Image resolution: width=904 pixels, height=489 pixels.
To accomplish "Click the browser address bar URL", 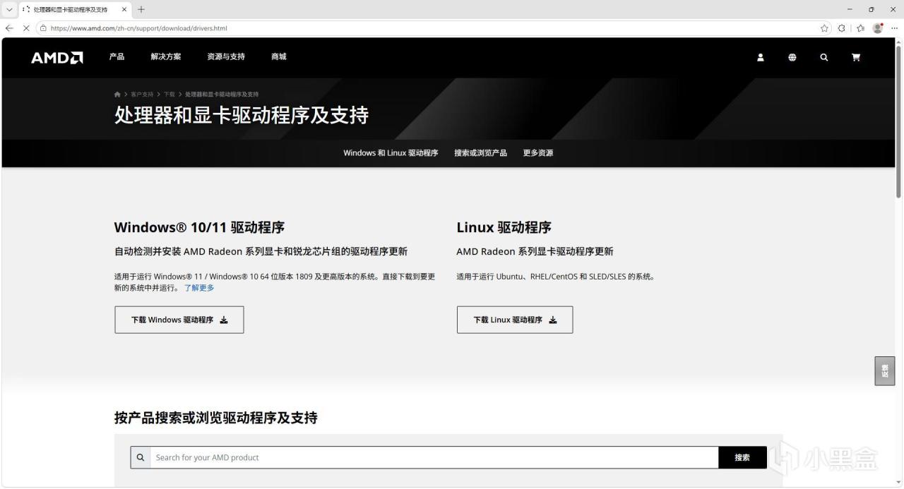I will (x=139, y=28).
